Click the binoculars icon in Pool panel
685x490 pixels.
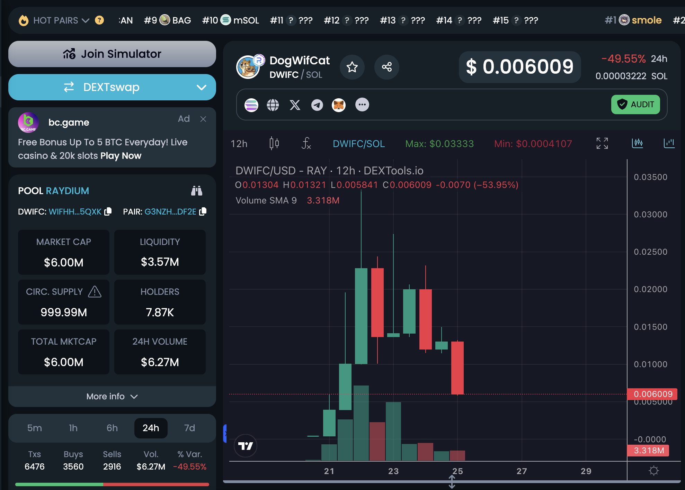pos(197,191)
